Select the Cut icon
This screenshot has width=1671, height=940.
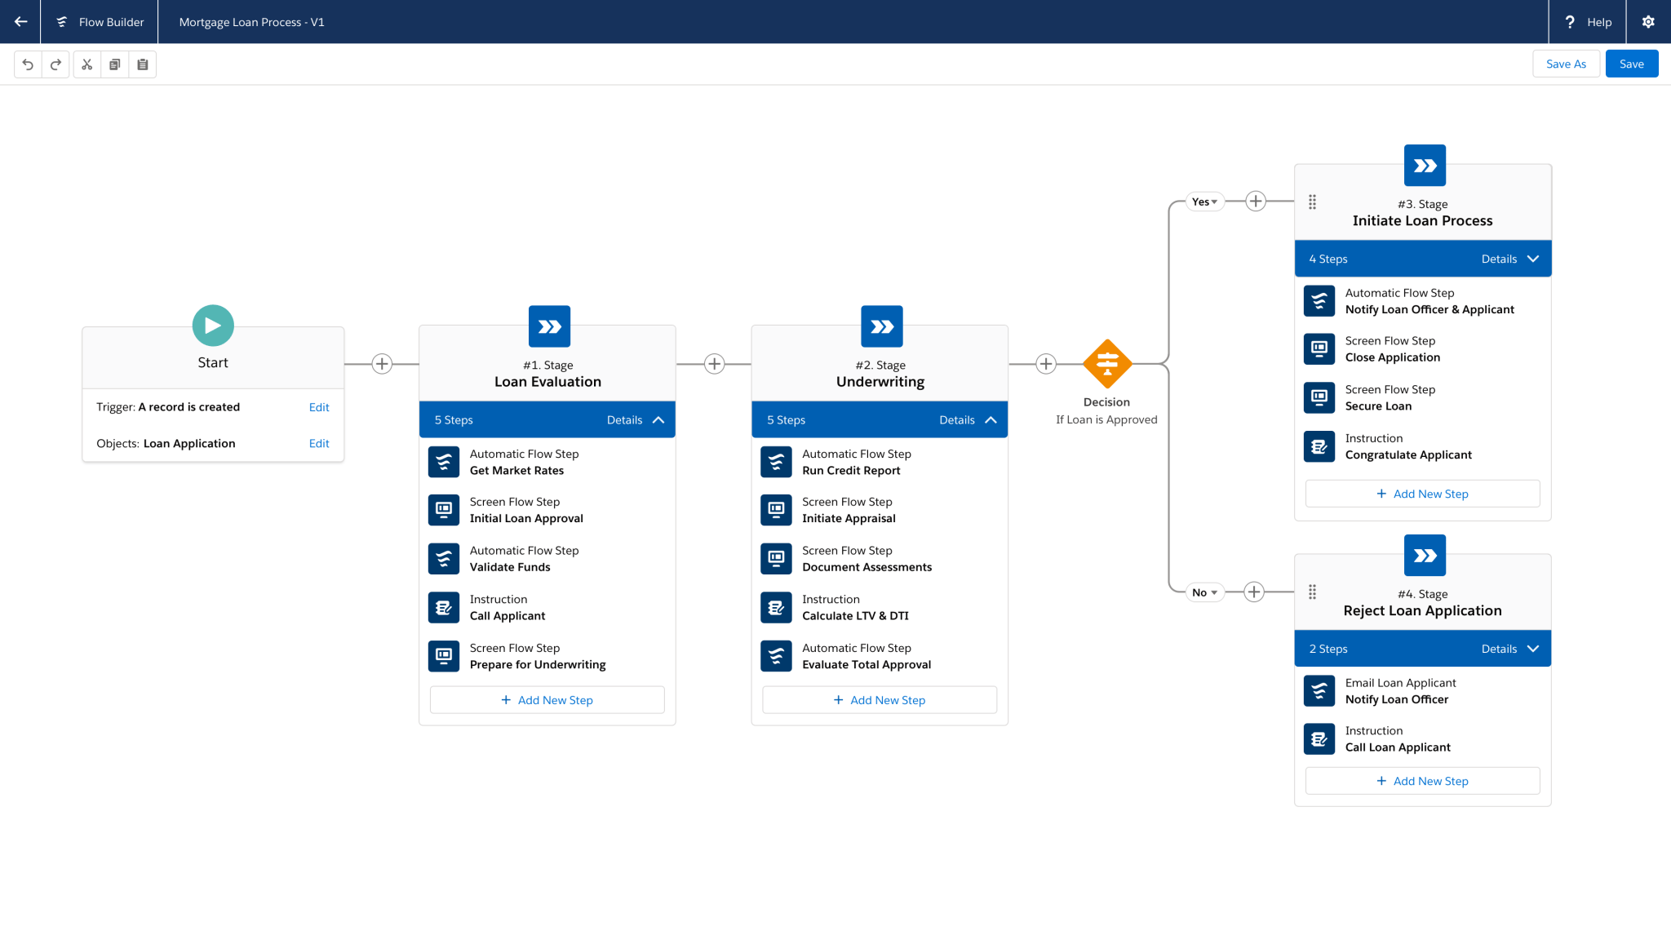coord(86,64)
